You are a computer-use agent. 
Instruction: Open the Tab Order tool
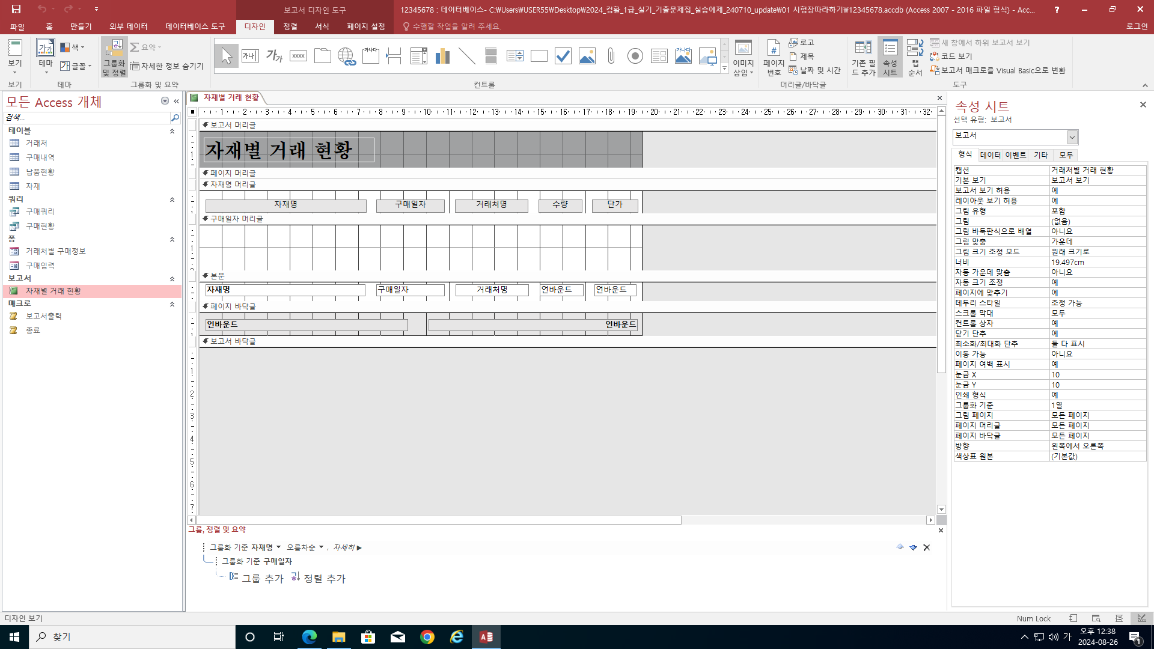pos(915,58)
